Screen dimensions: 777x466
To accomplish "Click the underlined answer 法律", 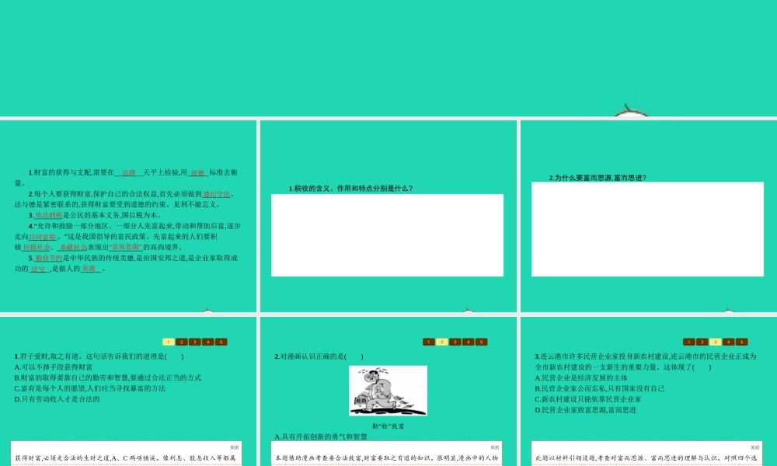I will click(x=129, y=173).
